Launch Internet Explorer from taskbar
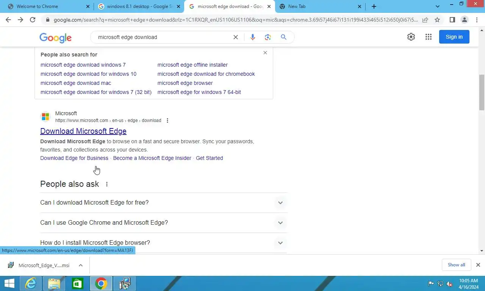This screenshot has height=291, width=485. pos(30,283)
